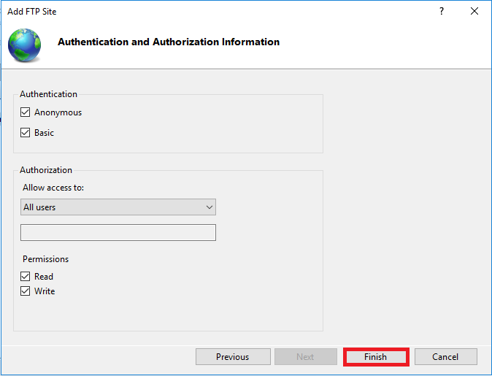Click the Authentication and Authorization Information heading

[169, 42]
